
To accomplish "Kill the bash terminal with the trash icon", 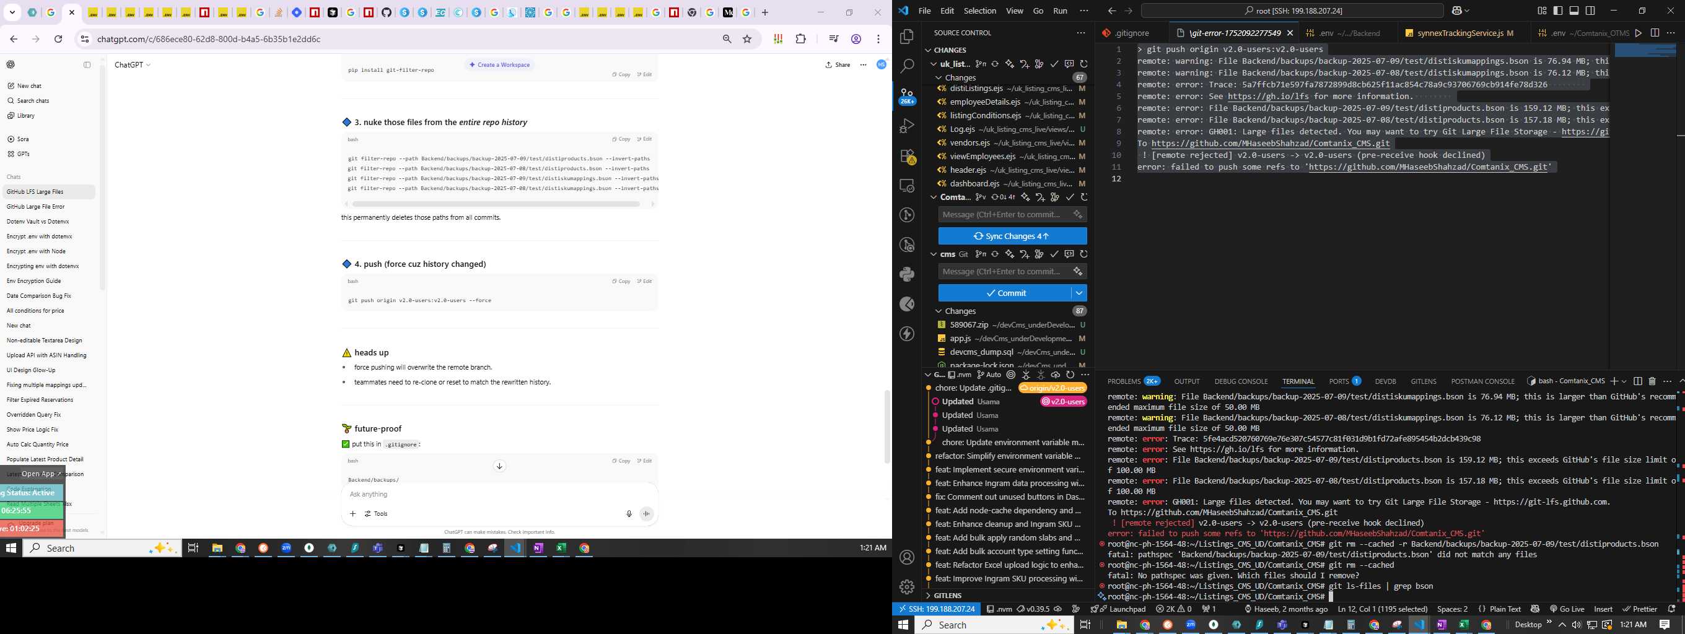I will [1652, 381].
